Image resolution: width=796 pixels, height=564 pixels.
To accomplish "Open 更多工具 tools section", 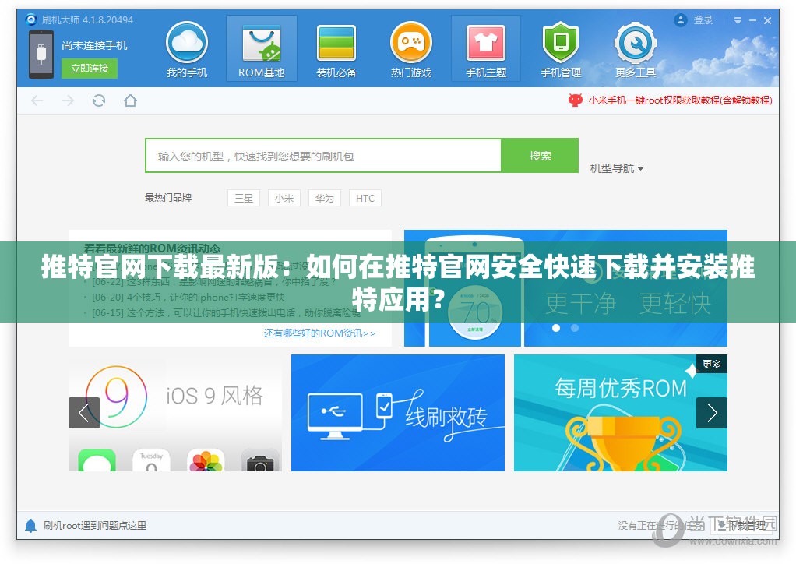I will (635, 48).
